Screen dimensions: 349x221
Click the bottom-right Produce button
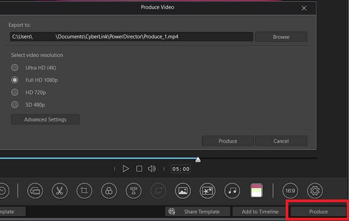click(x=318, y=211)
